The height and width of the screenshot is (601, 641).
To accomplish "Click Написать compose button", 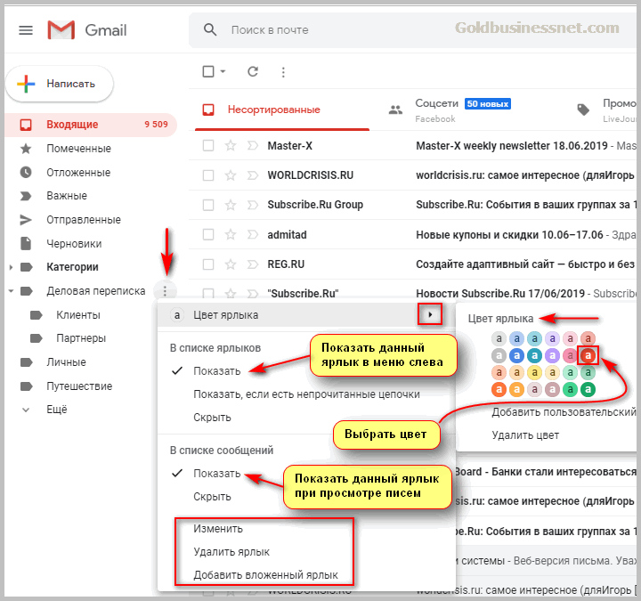I will (x=60, y=84).
